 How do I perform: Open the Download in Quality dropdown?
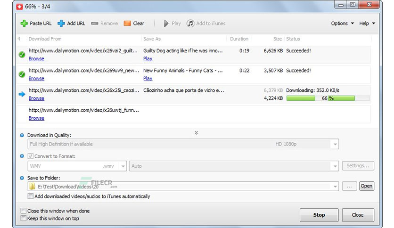(x=183, y=144)
